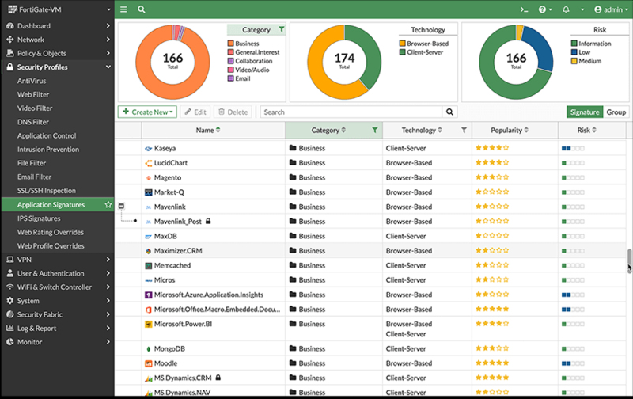Open the CLI console icon

[524, 9]
